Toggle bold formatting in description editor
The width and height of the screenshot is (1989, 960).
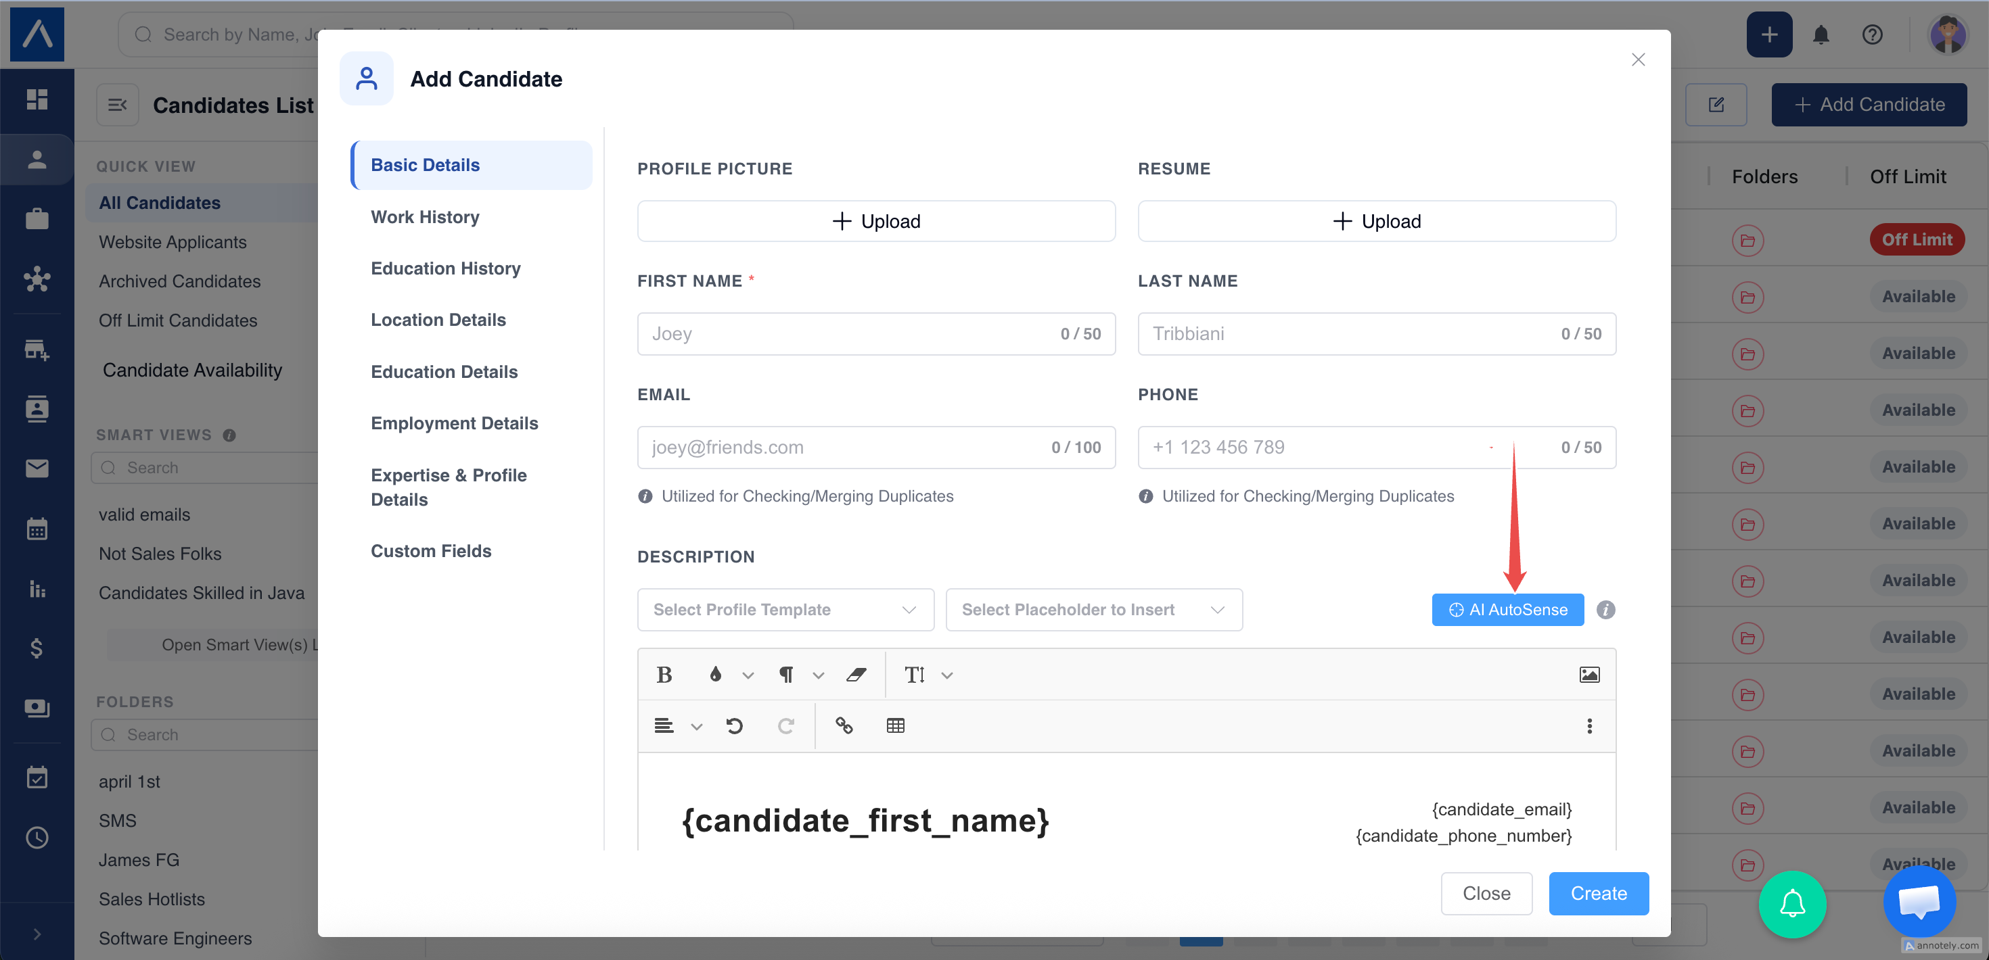coord(664,675)
